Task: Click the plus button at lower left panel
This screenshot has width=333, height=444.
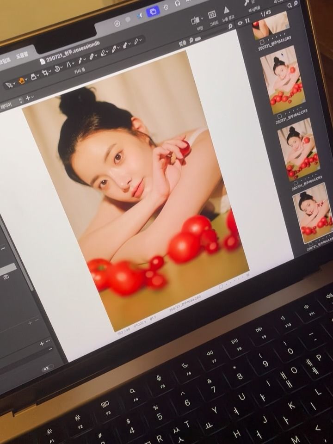Action: (42, 344)
